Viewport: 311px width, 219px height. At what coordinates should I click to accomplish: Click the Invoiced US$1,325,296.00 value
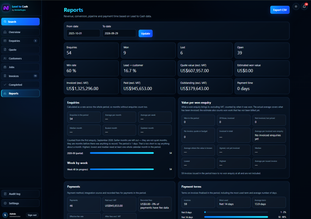pos(82,89)
